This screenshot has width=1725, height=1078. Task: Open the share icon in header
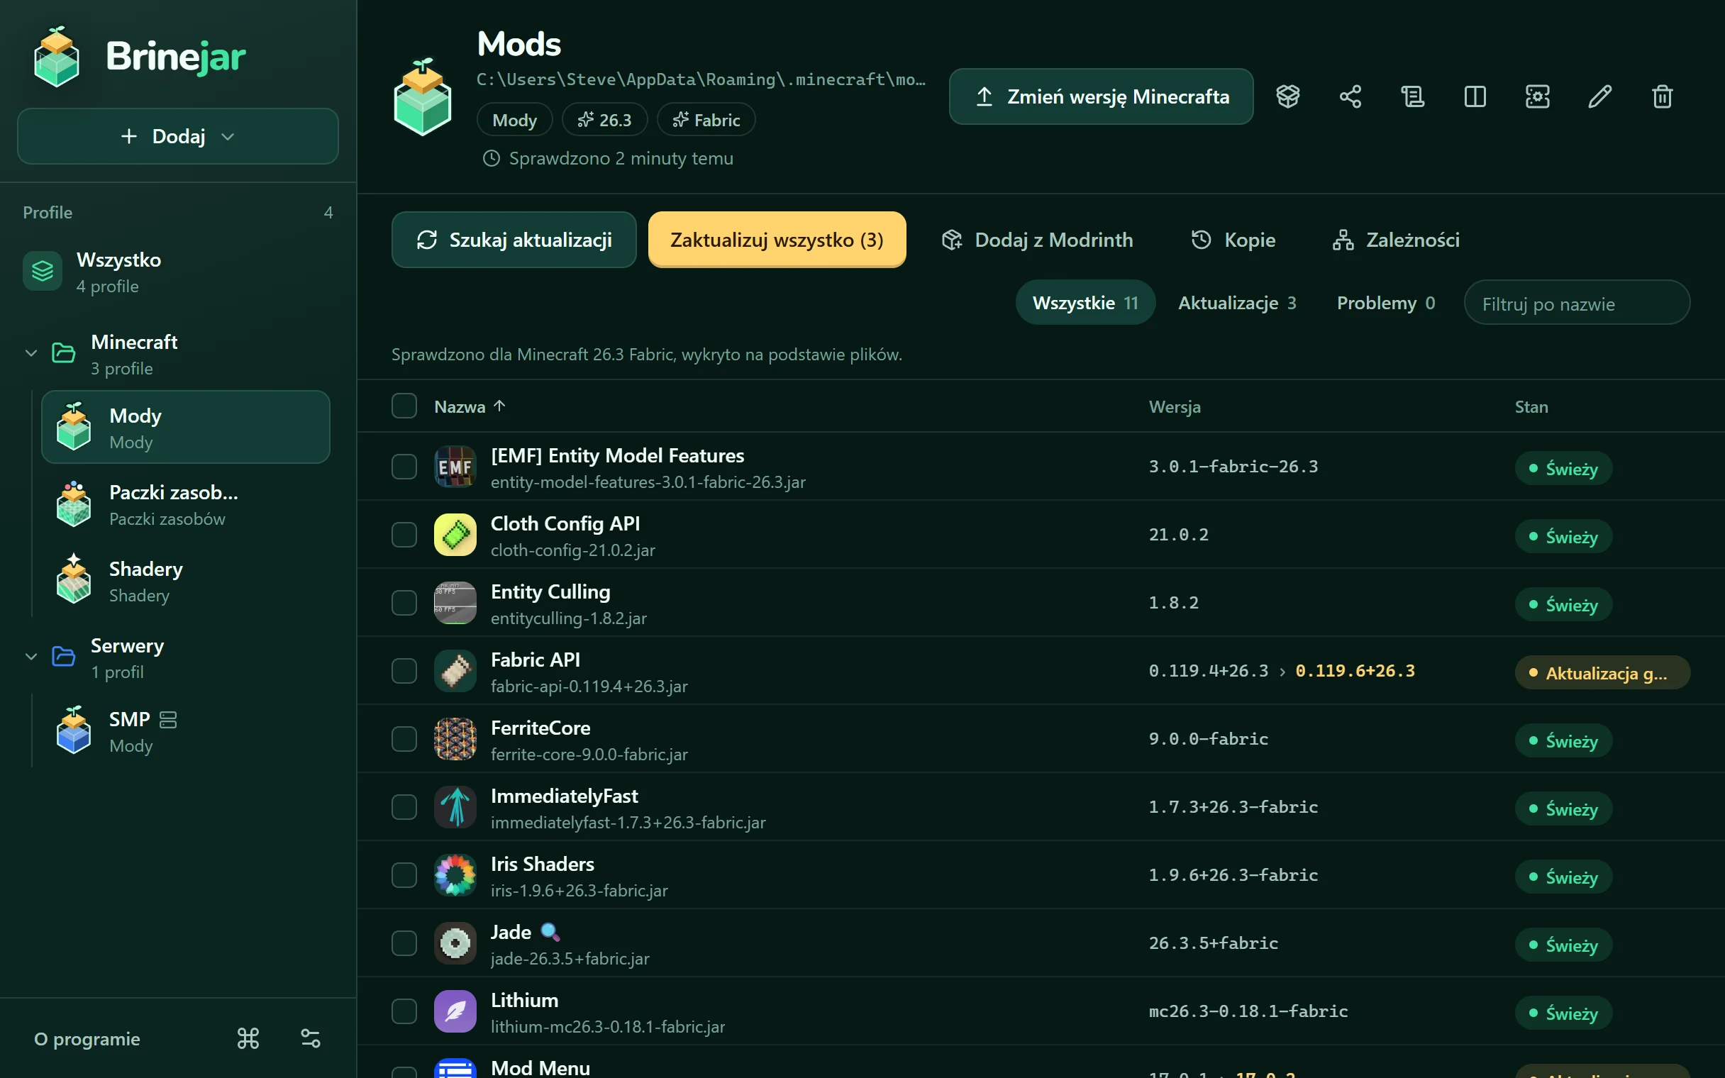[1350, 96]
